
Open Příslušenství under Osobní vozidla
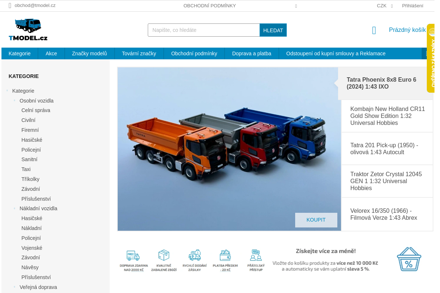[x=36, y=199]
